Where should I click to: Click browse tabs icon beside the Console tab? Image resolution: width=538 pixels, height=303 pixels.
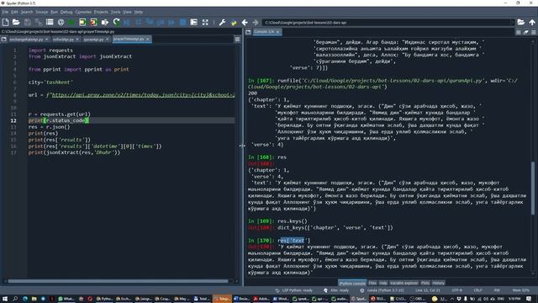pos(248,32)
